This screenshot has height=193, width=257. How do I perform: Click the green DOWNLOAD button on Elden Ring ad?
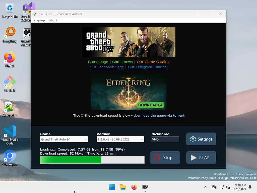[x=150, y=105]
